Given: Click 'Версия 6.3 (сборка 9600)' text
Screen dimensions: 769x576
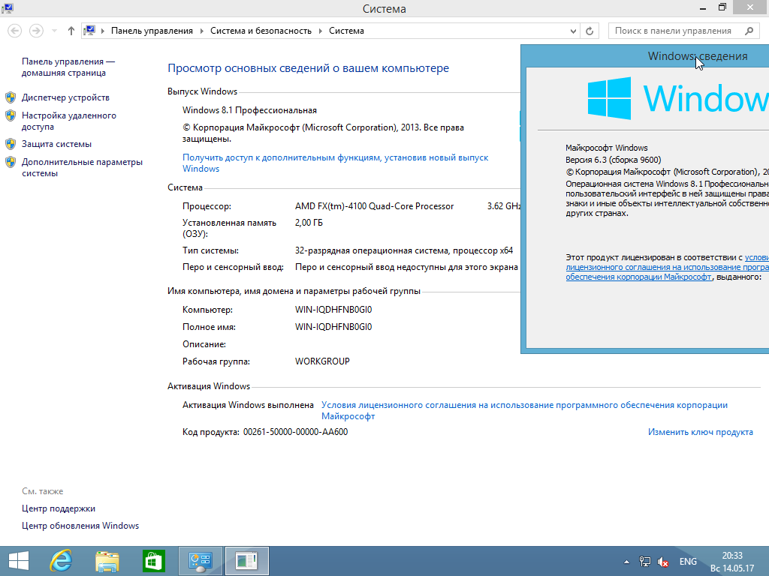Looking at the screenshot, I should (x=613, y=160).
